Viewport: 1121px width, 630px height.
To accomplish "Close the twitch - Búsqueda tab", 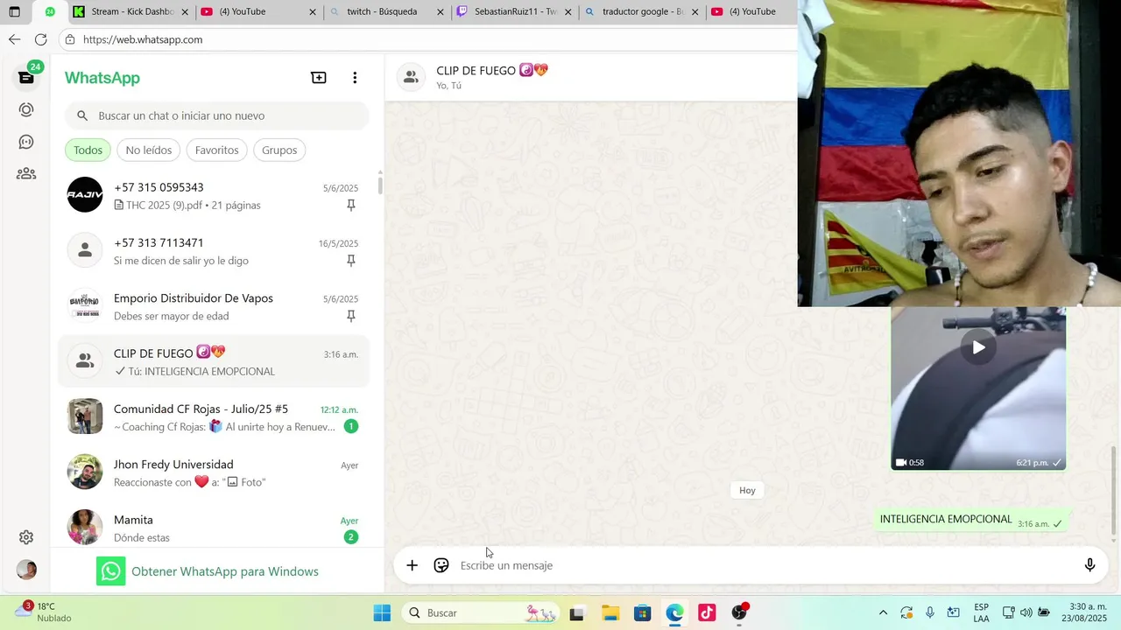I will pos(441,12).
